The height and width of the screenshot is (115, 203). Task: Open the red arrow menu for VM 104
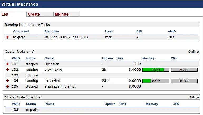[x=8, y=81]
